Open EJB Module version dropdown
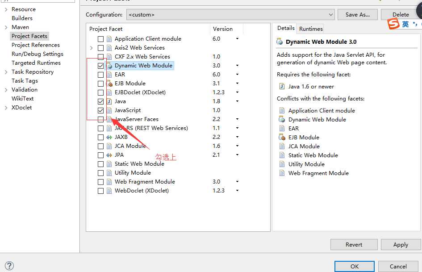 pyautogui.click(x=237, y=83)
